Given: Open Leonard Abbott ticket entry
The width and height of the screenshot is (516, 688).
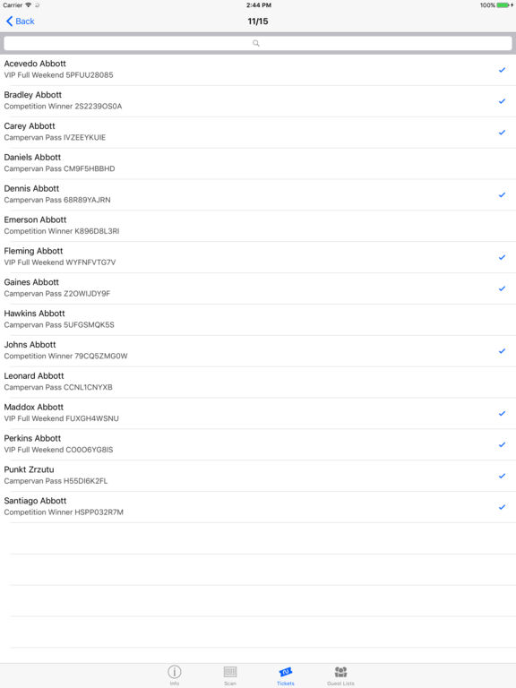Looking at the screenshot, I should (x=258, y=382).
